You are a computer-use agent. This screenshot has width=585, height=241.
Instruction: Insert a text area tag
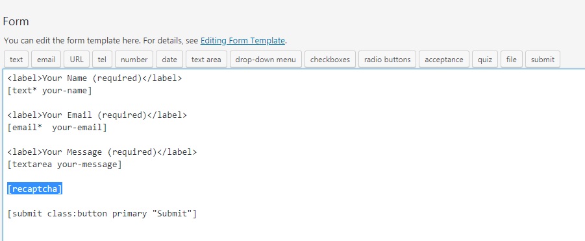206,60
